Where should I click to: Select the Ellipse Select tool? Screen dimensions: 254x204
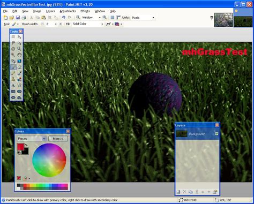click(x=13, y=49)
